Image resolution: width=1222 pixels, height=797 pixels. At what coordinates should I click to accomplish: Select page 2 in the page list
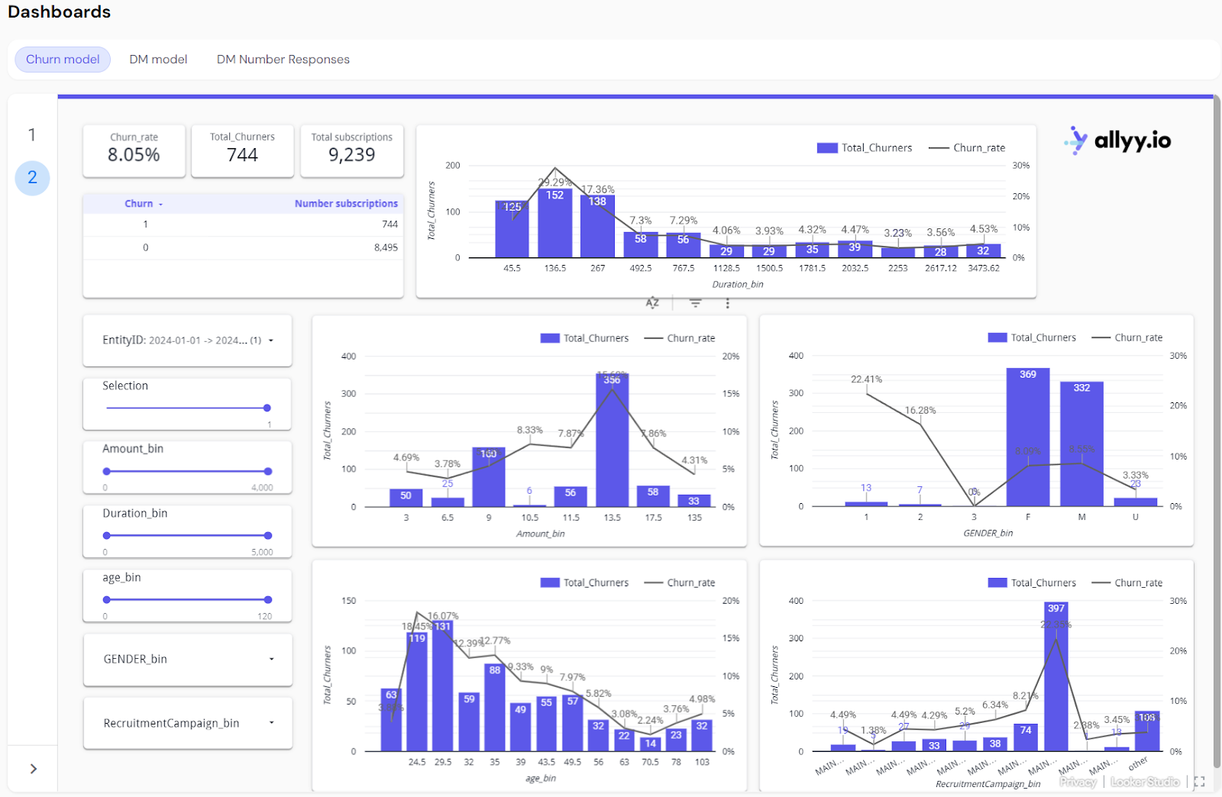point(32,178)
